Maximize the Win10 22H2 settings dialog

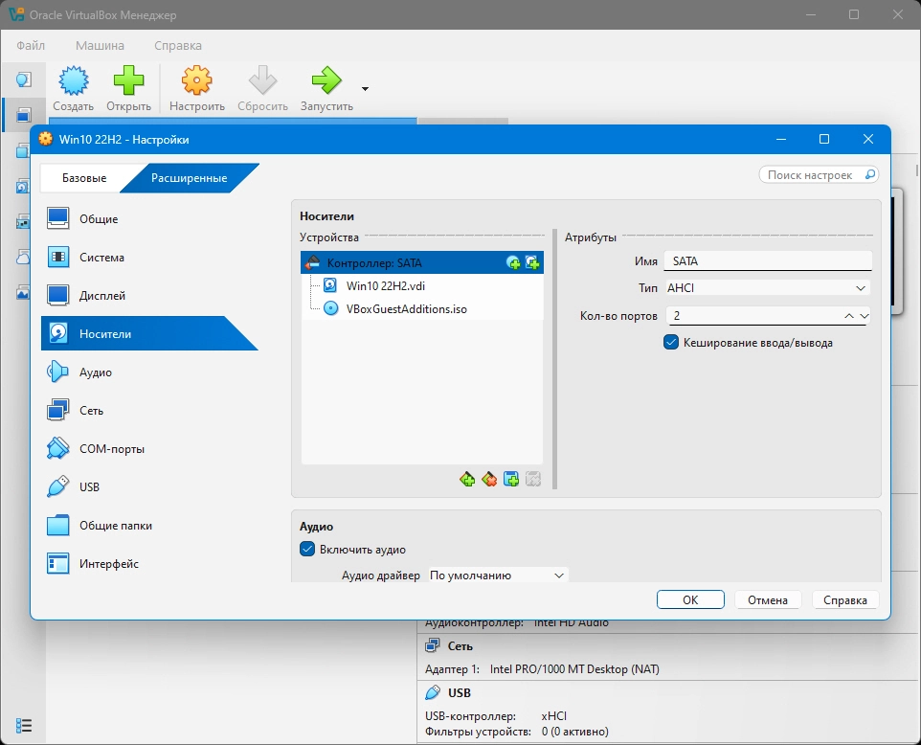pyautogui.click(x=824, y=139)
